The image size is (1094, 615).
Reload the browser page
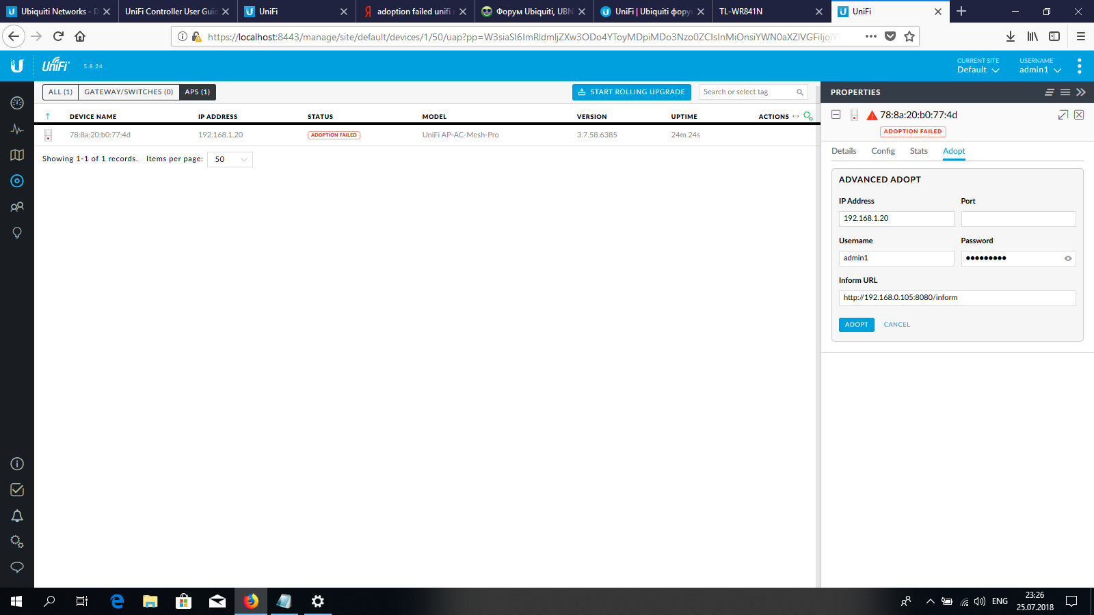(58, 36)
